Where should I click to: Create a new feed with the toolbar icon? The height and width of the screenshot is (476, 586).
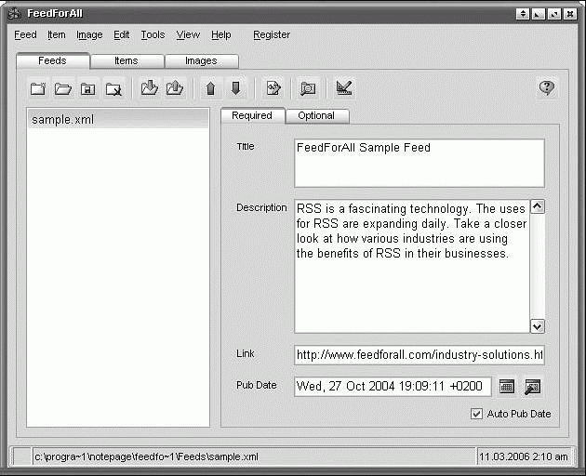tap(38, 89)
